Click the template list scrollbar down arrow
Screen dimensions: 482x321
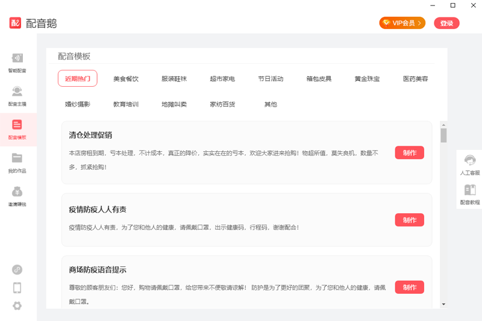point(443,304)
